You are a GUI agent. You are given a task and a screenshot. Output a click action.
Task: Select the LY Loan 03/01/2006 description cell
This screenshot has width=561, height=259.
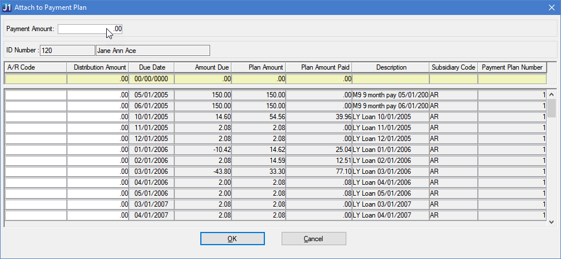[390, 172]
